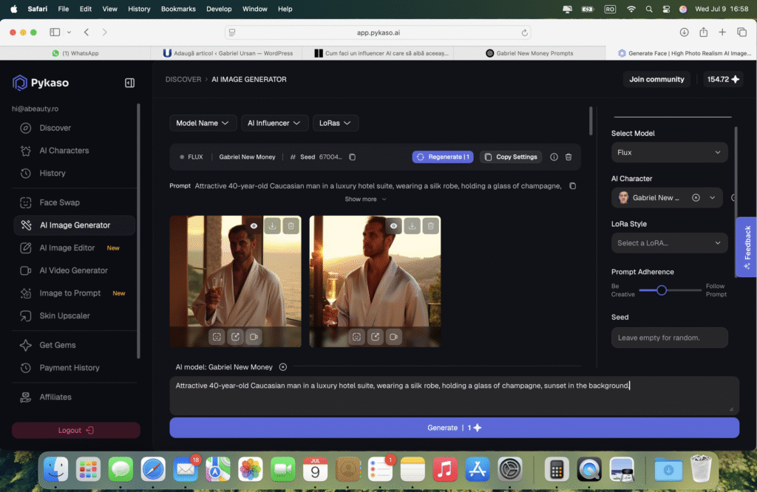Click into the prompt text area
Image resolution: width=757 pixels, height=492 pixels.
(x=455, y=395)
